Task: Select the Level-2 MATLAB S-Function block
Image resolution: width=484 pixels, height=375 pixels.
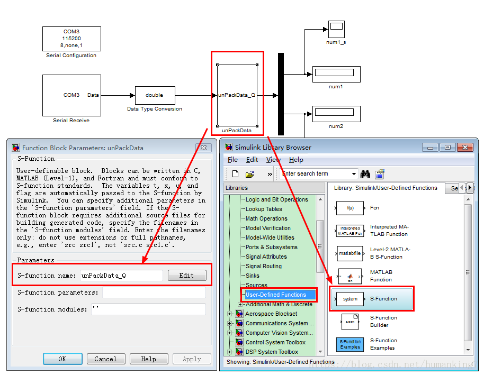Action: [350, 253]
